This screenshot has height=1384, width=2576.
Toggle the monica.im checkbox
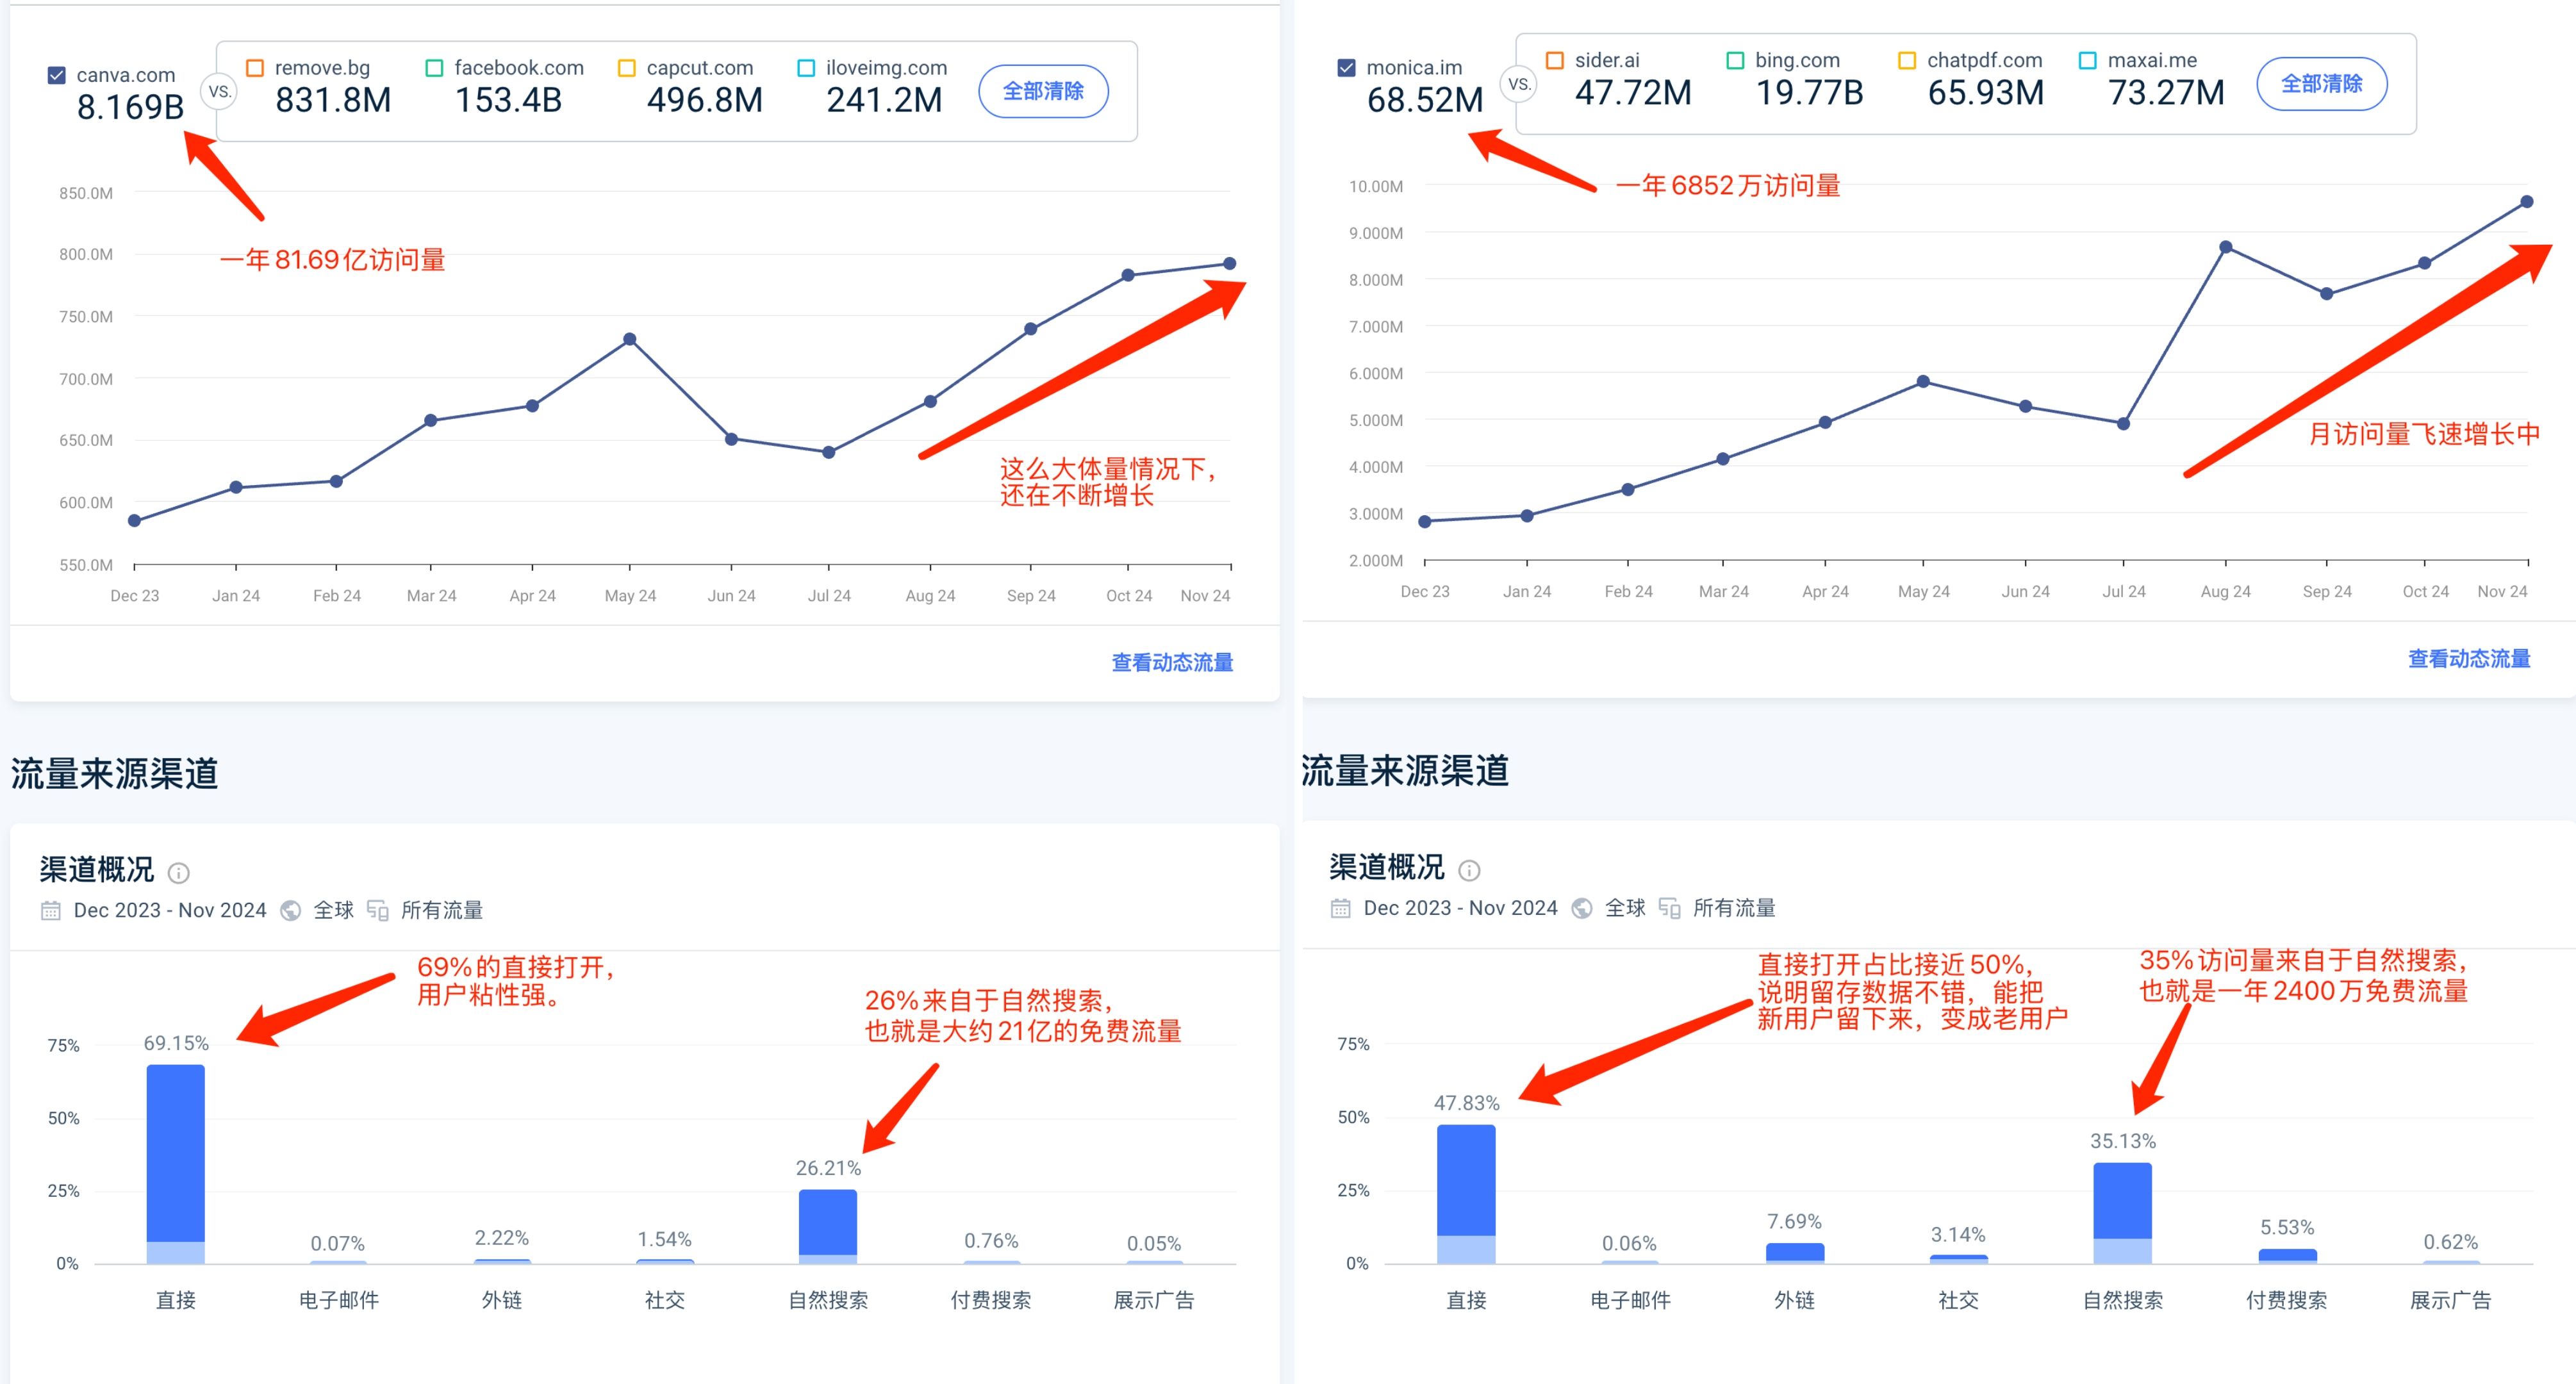(x=1347, y=68)
